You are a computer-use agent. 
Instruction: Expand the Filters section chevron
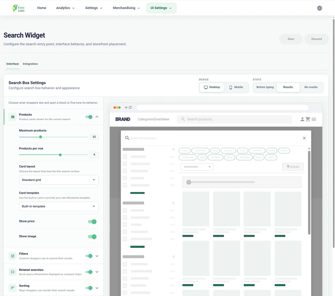97,256
